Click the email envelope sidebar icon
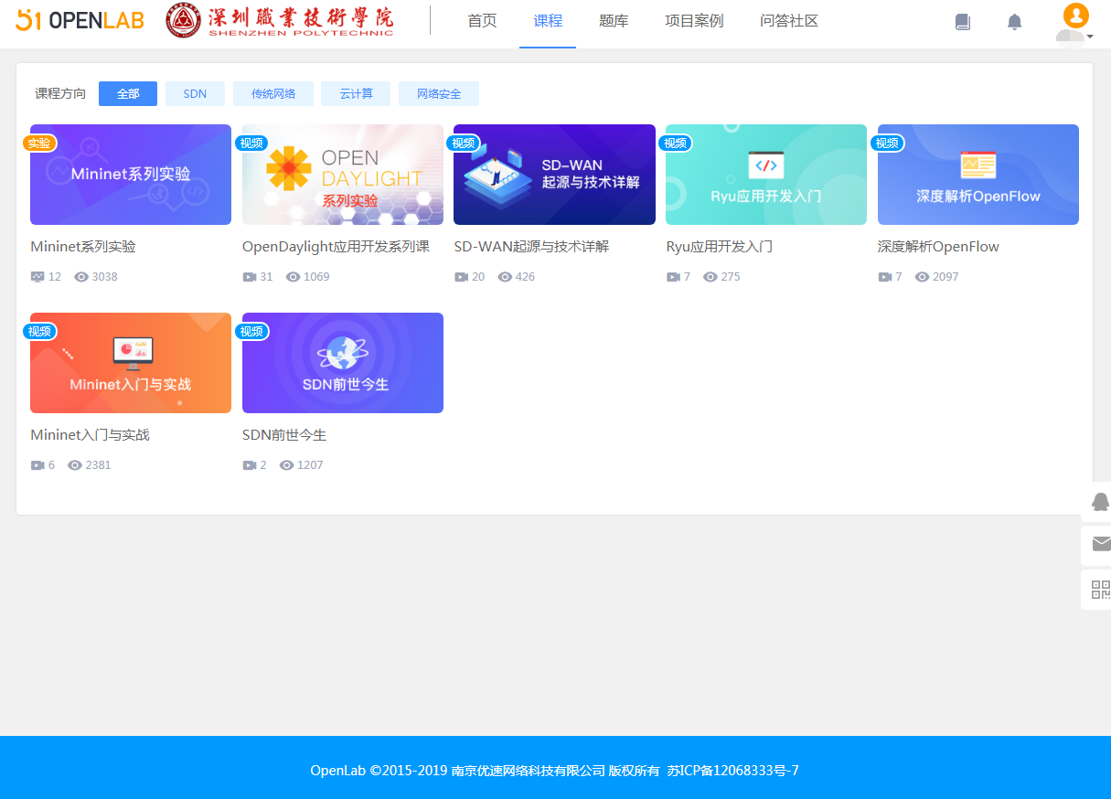 [1101, 545]
